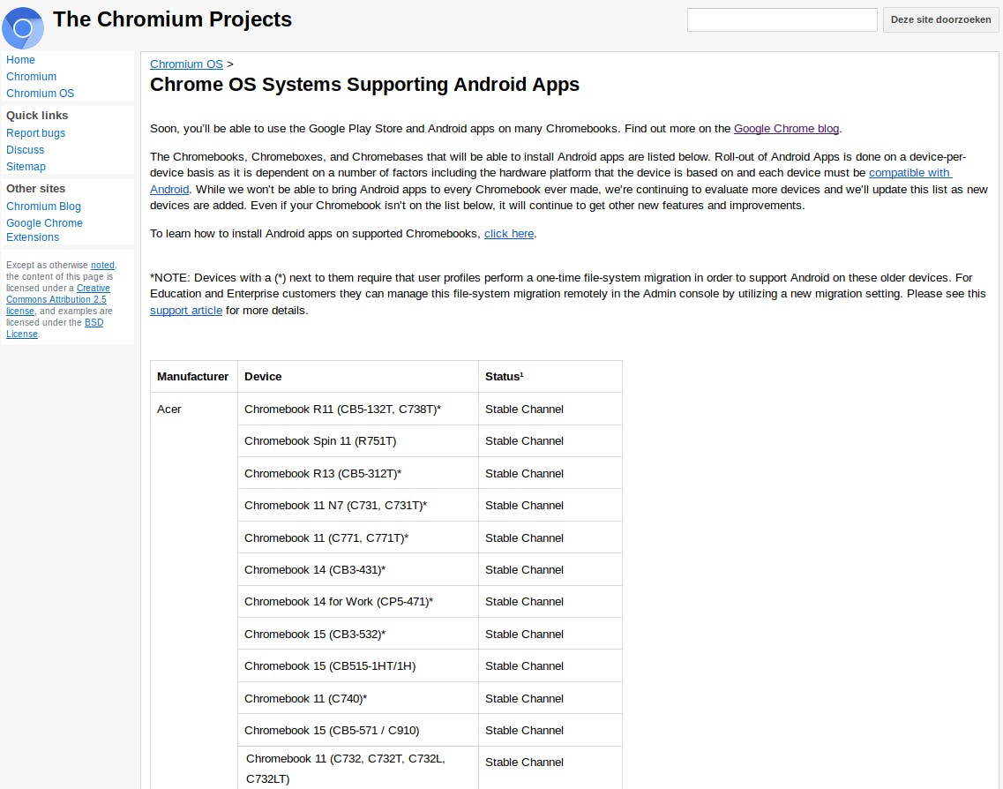Screen dimensions: 1003x789
Task: Open the Report bugs quick link
Action: click(x=35, y=133)
